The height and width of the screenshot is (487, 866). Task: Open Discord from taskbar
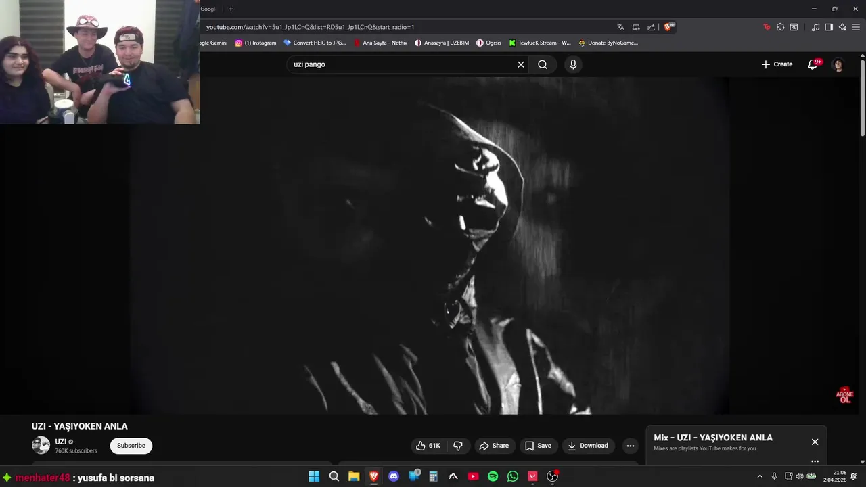click(x=394, y=476)
